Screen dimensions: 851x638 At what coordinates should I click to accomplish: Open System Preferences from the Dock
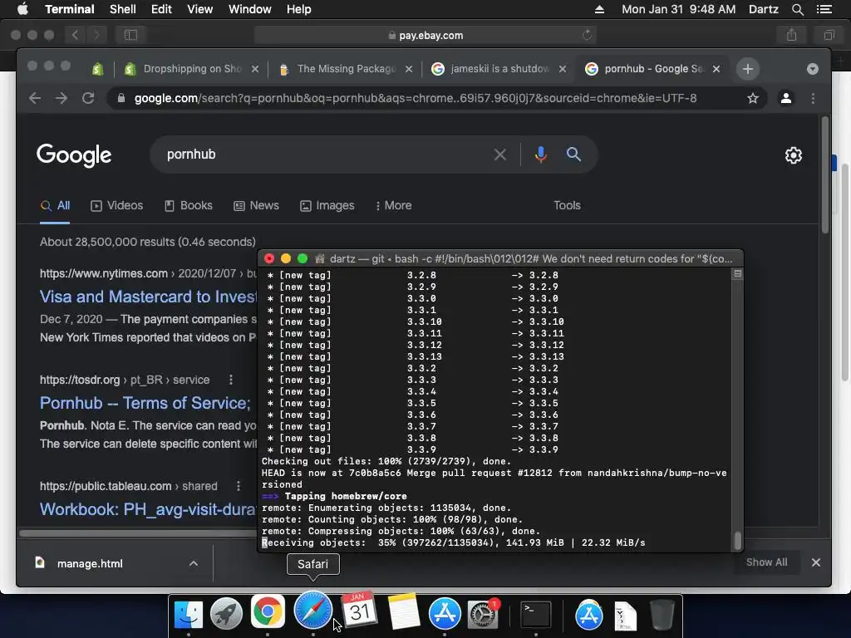click(482, 614)
